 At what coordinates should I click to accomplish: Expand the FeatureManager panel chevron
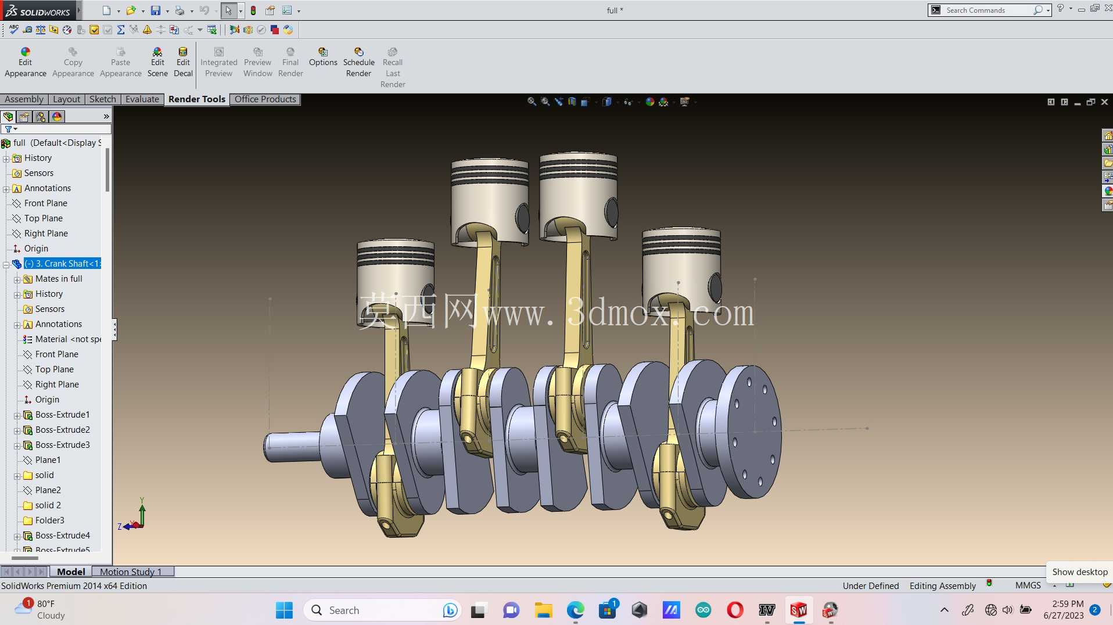coord(106,117)
